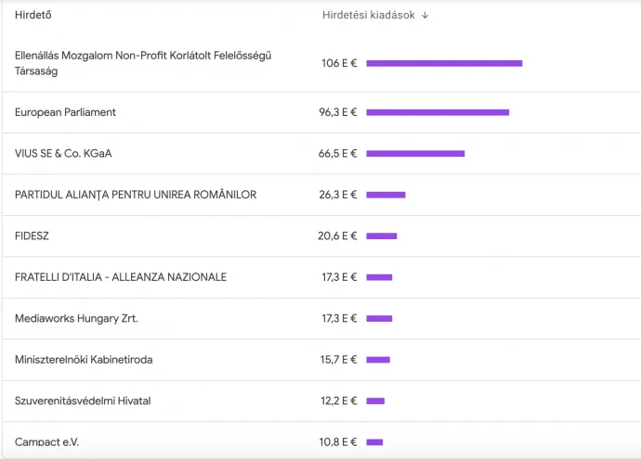641x459 pixels.
Task: Click the purple bar for Mediaworks Hungary
Action: tap(379, 318)
